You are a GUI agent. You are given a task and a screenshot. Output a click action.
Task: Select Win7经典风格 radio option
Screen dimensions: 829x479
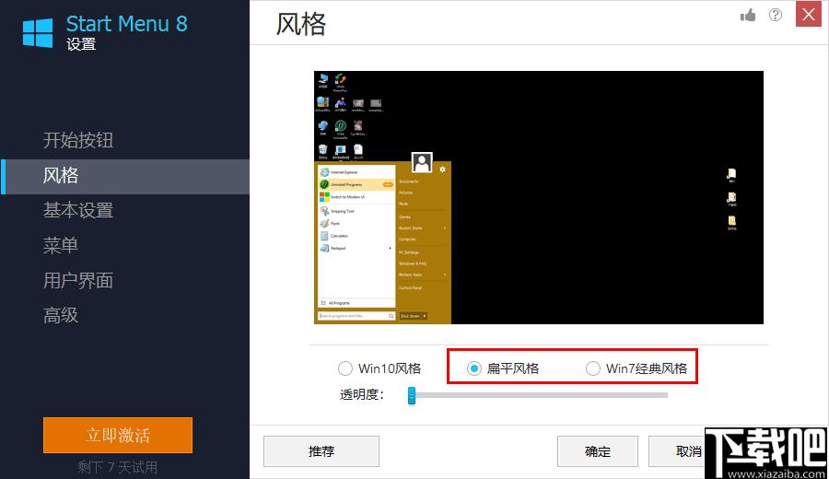click(592, 368)
